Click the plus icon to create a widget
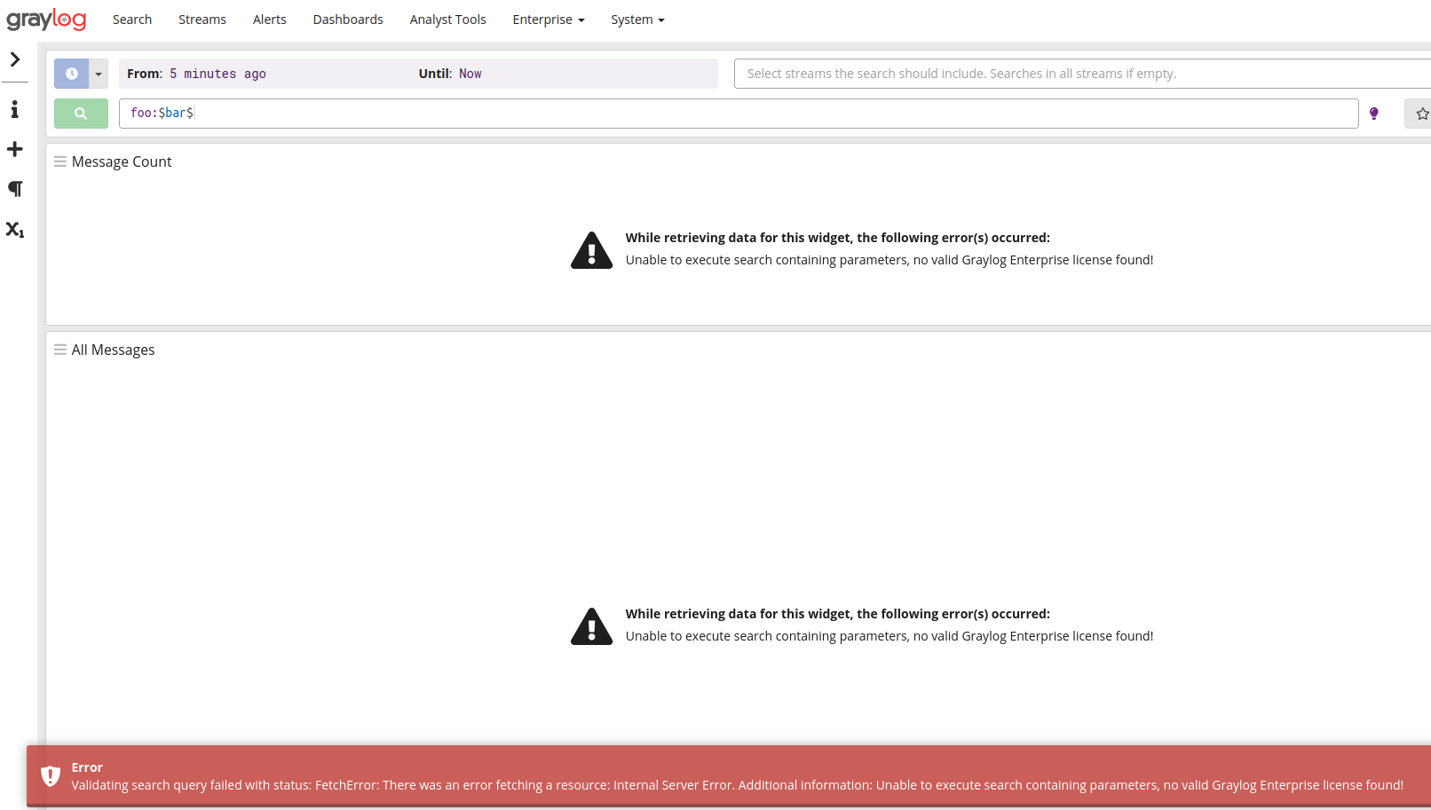The image size is (1431, 810). (14, 149)
